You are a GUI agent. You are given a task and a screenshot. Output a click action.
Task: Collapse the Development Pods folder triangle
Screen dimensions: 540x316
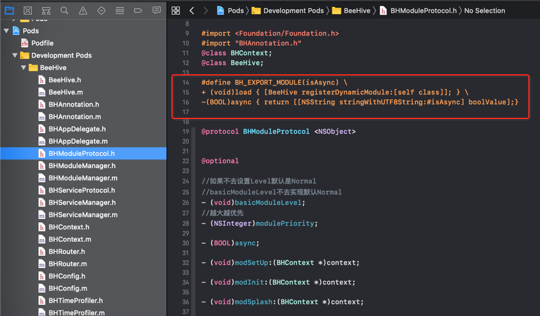pos(15,55)
